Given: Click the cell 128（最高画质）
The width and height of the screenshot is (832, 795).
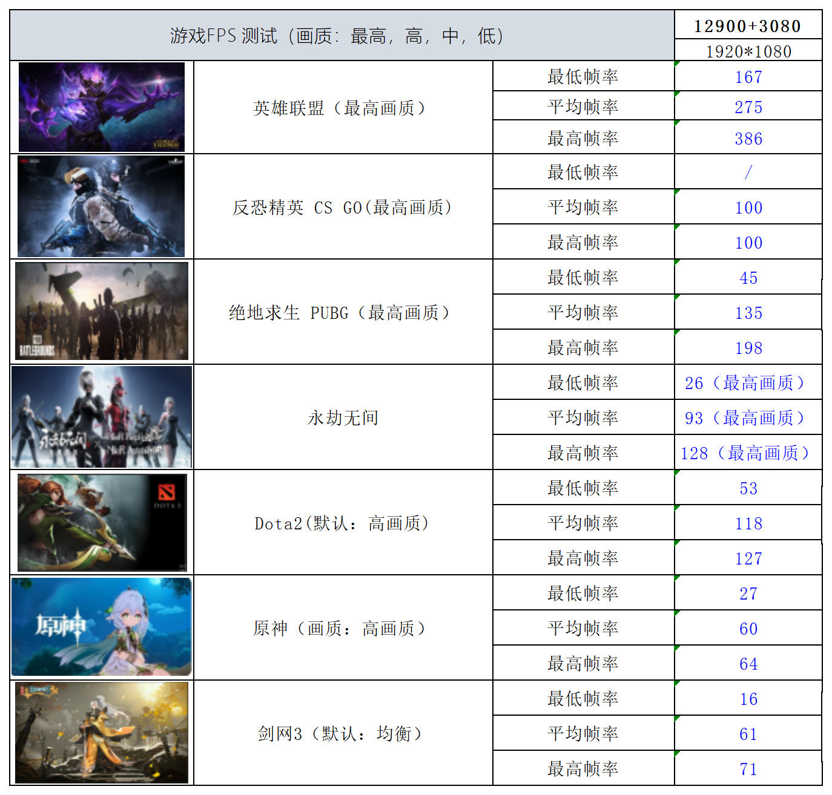Looking at the screenshot, I should [x=748, y=453].
